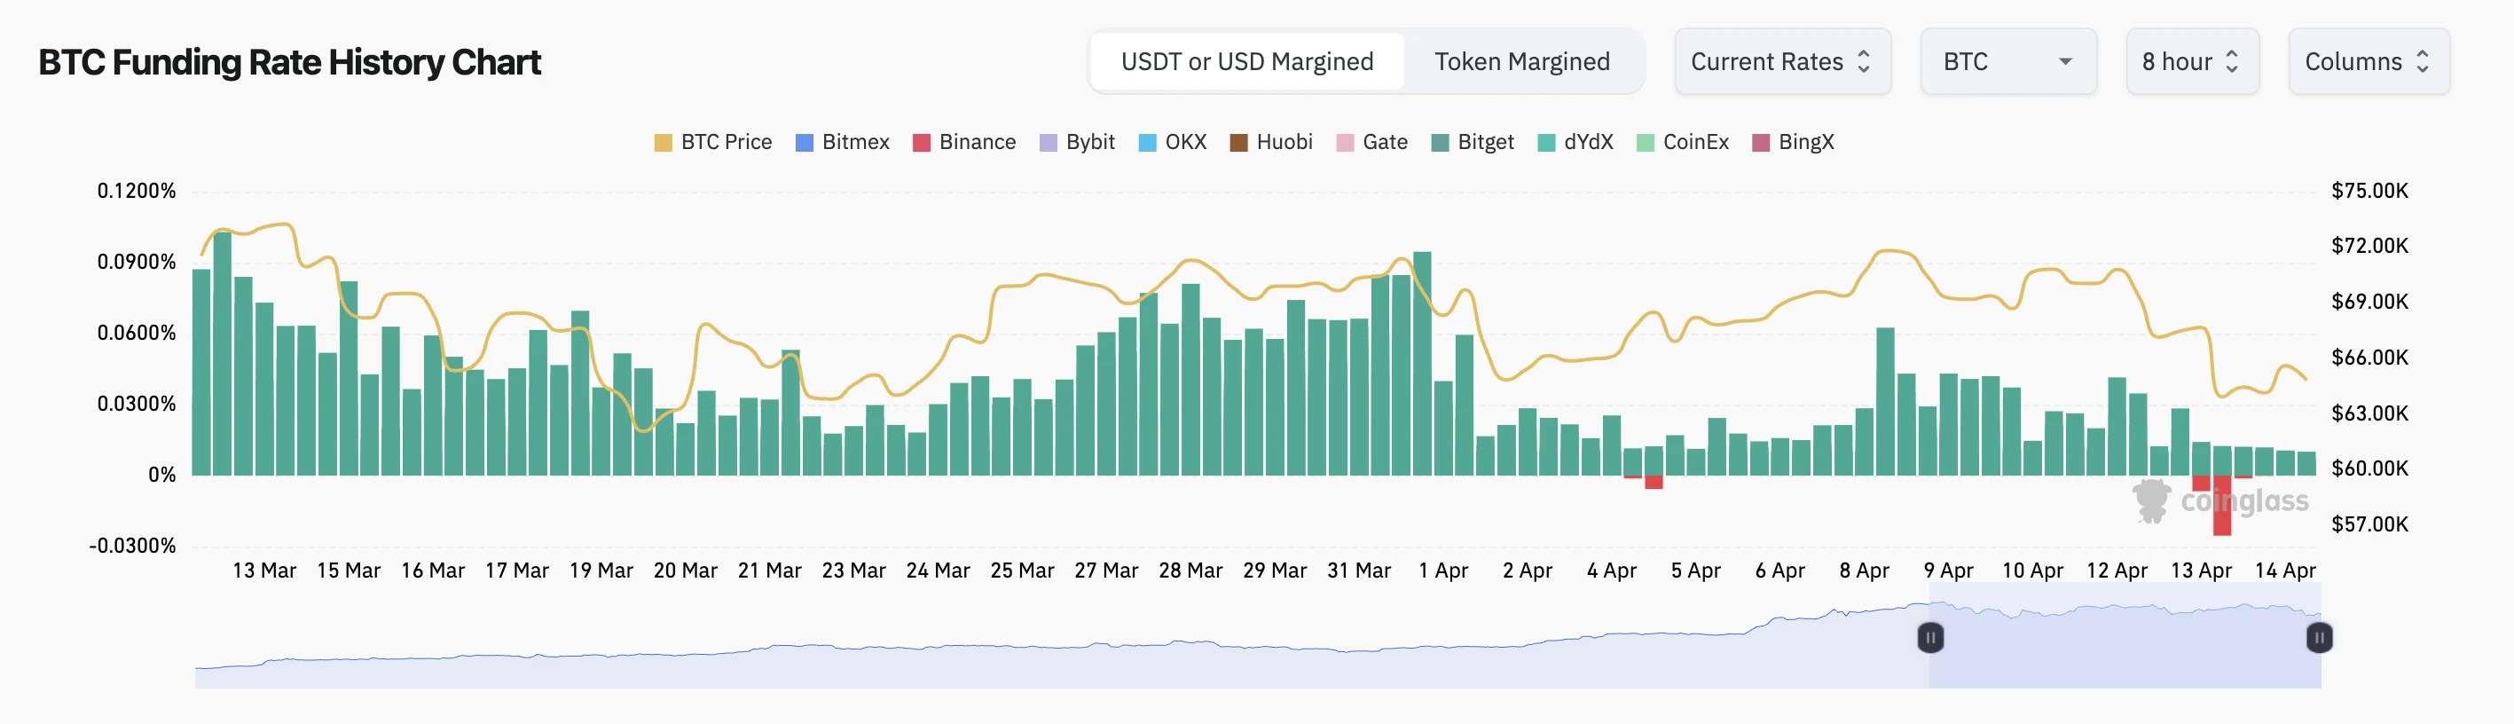The image size is (2514, 724).
Task: Click the left range slider handle
Action: coord(1929,638)
